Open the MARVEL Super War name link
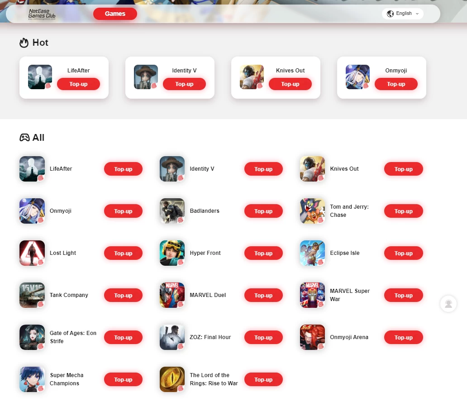 tap(350, 295)
